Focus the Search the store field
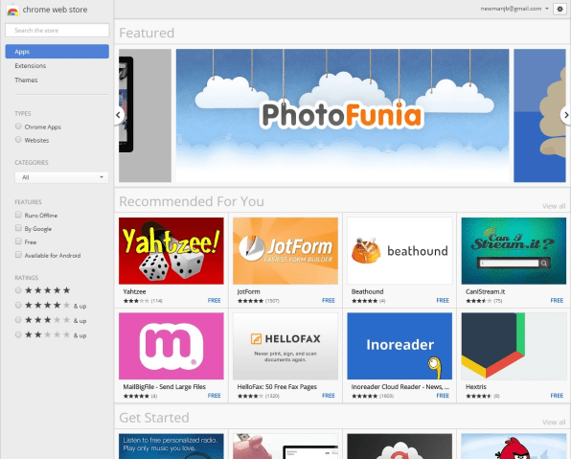The height and width of the screenshot is (459, 571). coord(57,31)
